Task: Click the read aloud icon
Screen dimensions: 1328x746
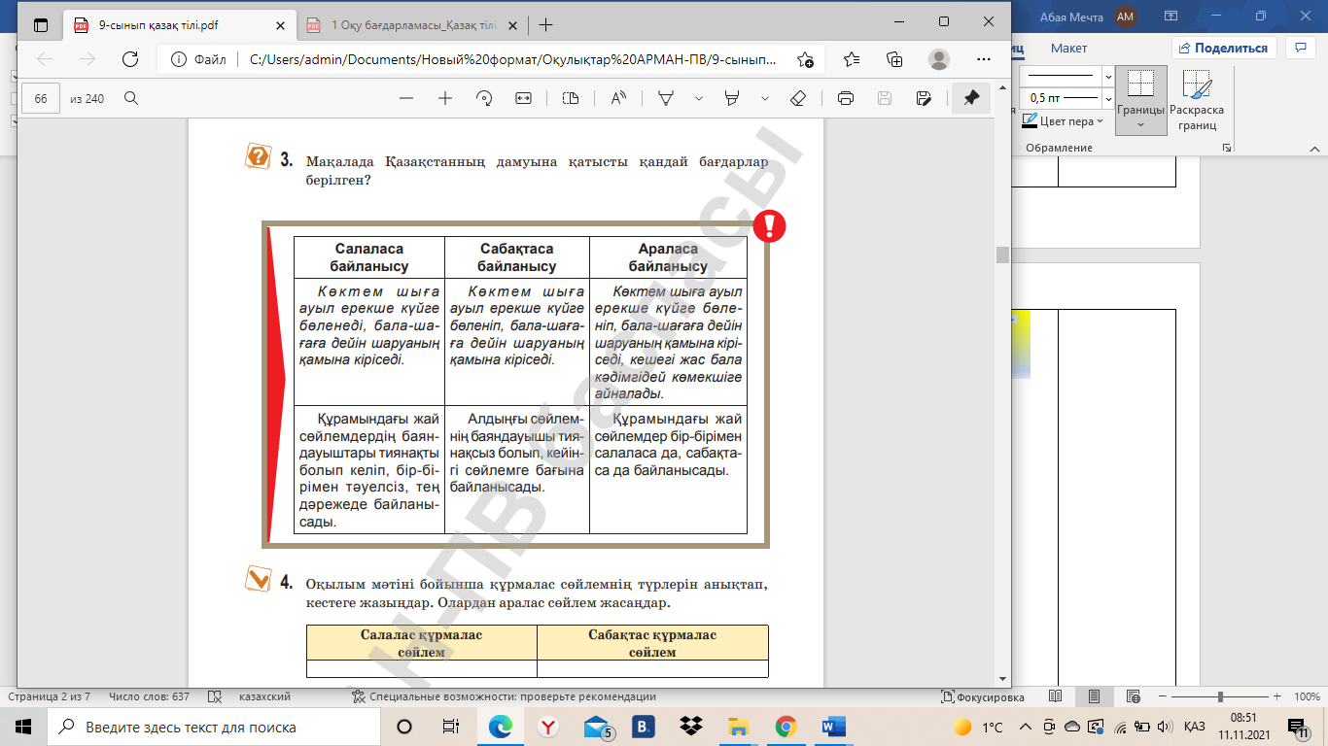Action: [619, 98]
